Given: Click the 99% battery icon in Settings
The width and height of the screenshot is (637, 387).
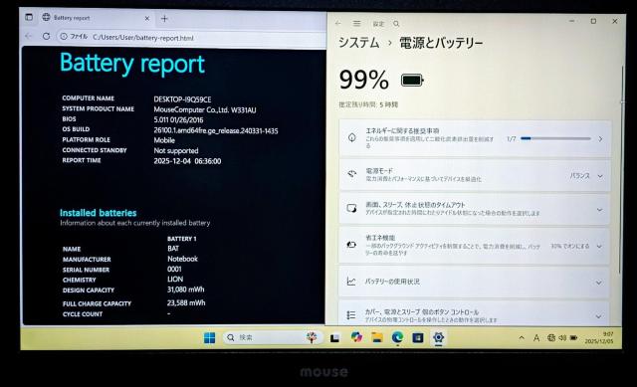Looking at the screenshot, I should 412,80.
